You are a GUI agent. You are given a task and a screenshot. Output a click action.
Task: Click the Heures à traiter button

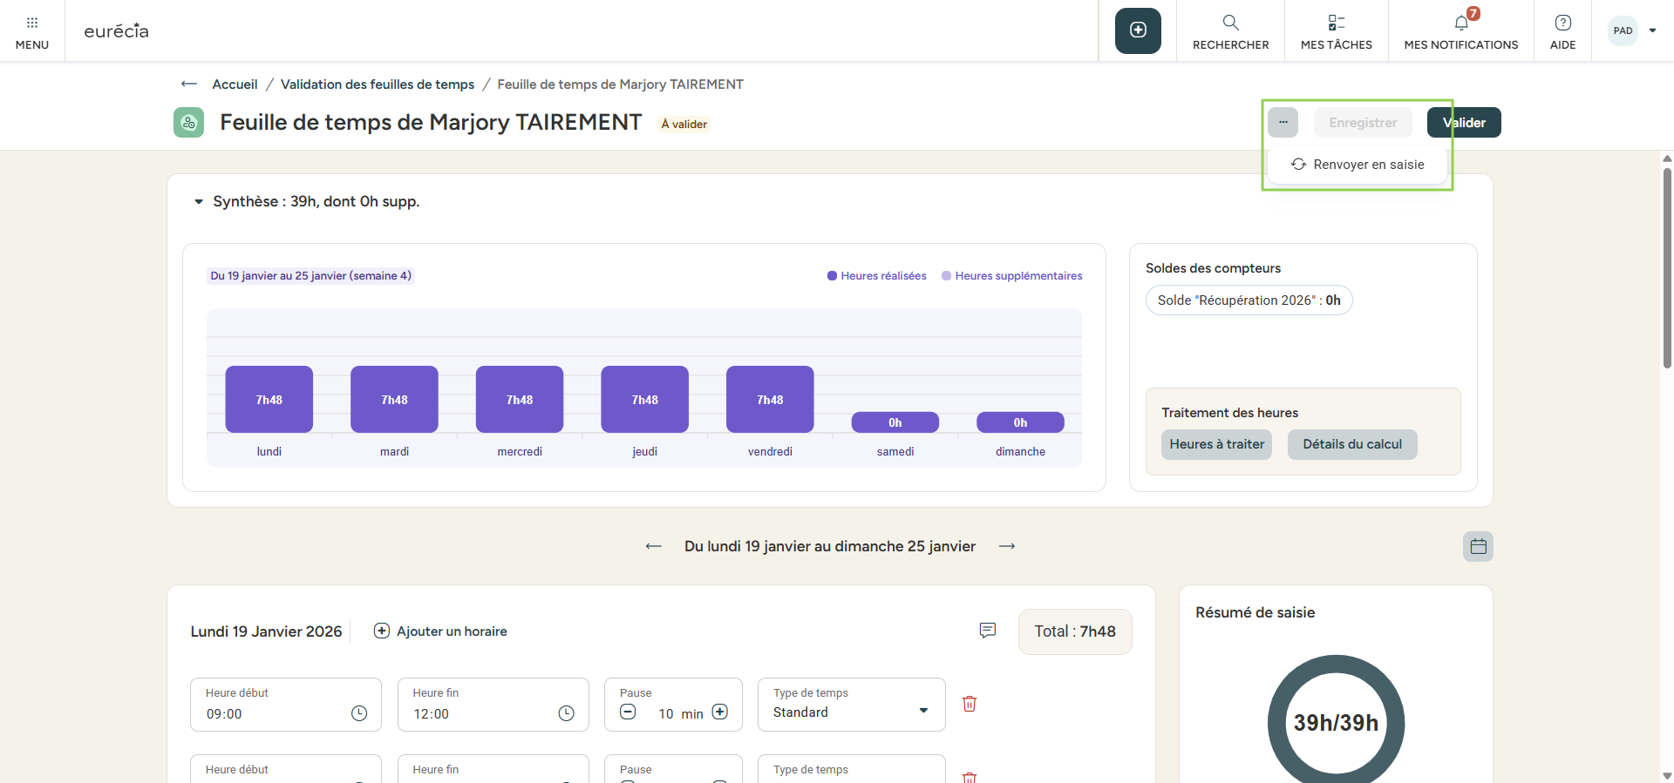pyautogui.click(x=1216, y=444)
